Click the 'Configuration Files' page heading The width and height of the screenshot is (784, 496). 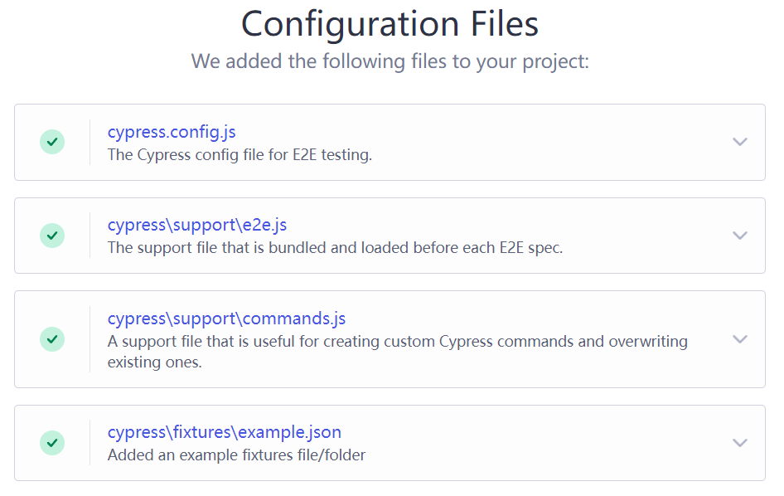(390, 23)
